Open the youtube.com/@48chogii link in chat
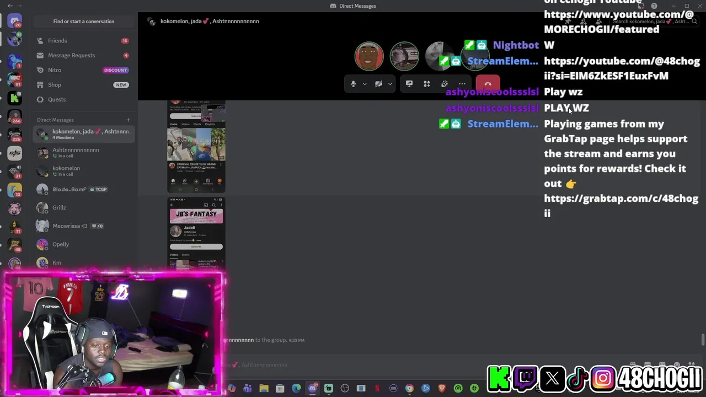Image resolution: width=706 pixels, height=397 pixels. click(x=622, y=68)
